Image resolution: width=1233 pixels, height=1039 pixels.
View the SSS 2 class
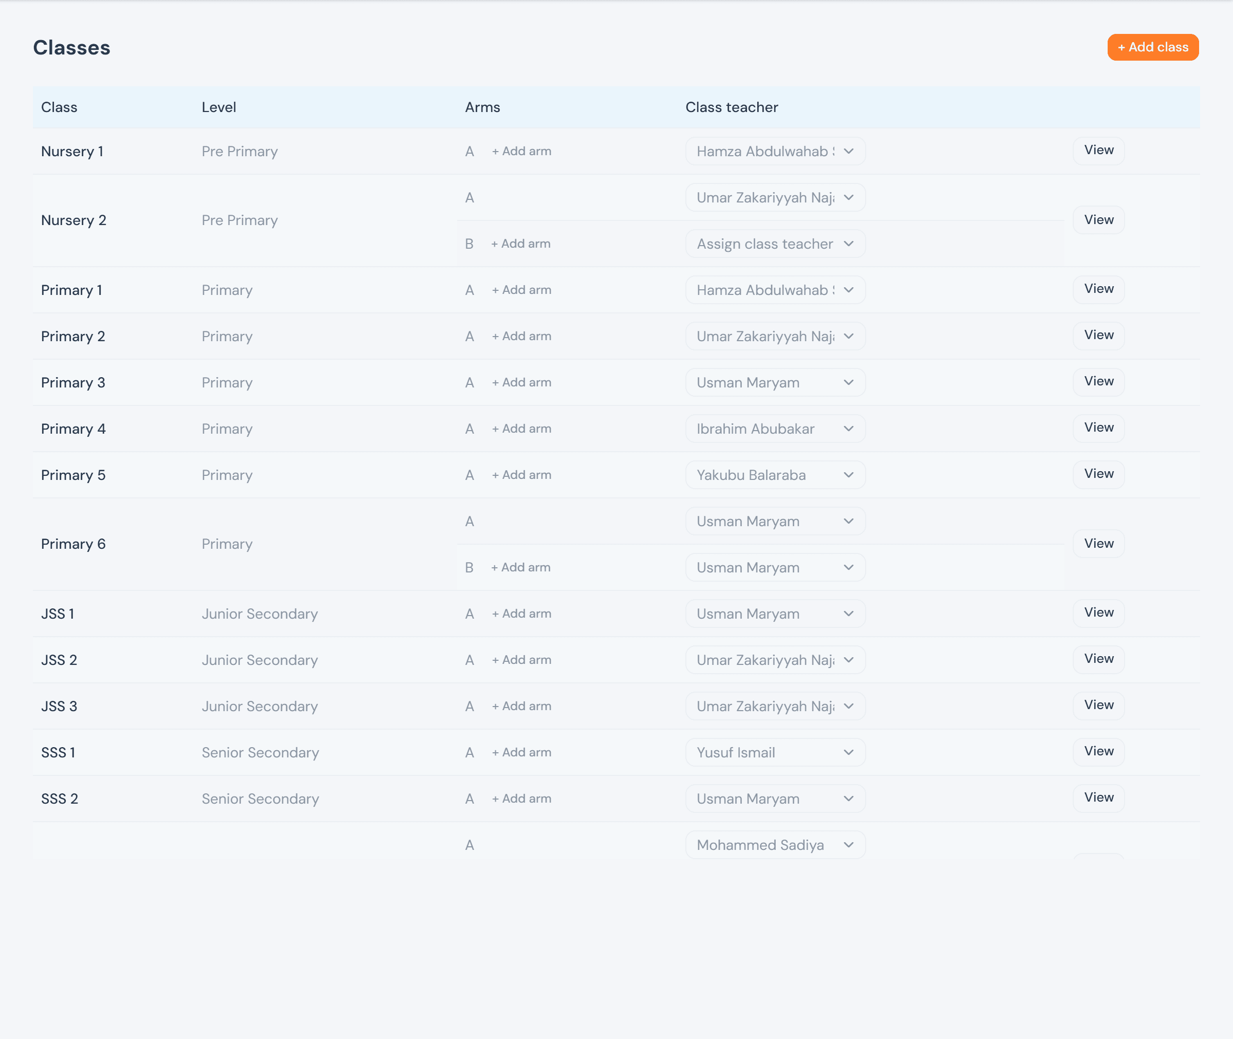click(x=1098, y=797)
